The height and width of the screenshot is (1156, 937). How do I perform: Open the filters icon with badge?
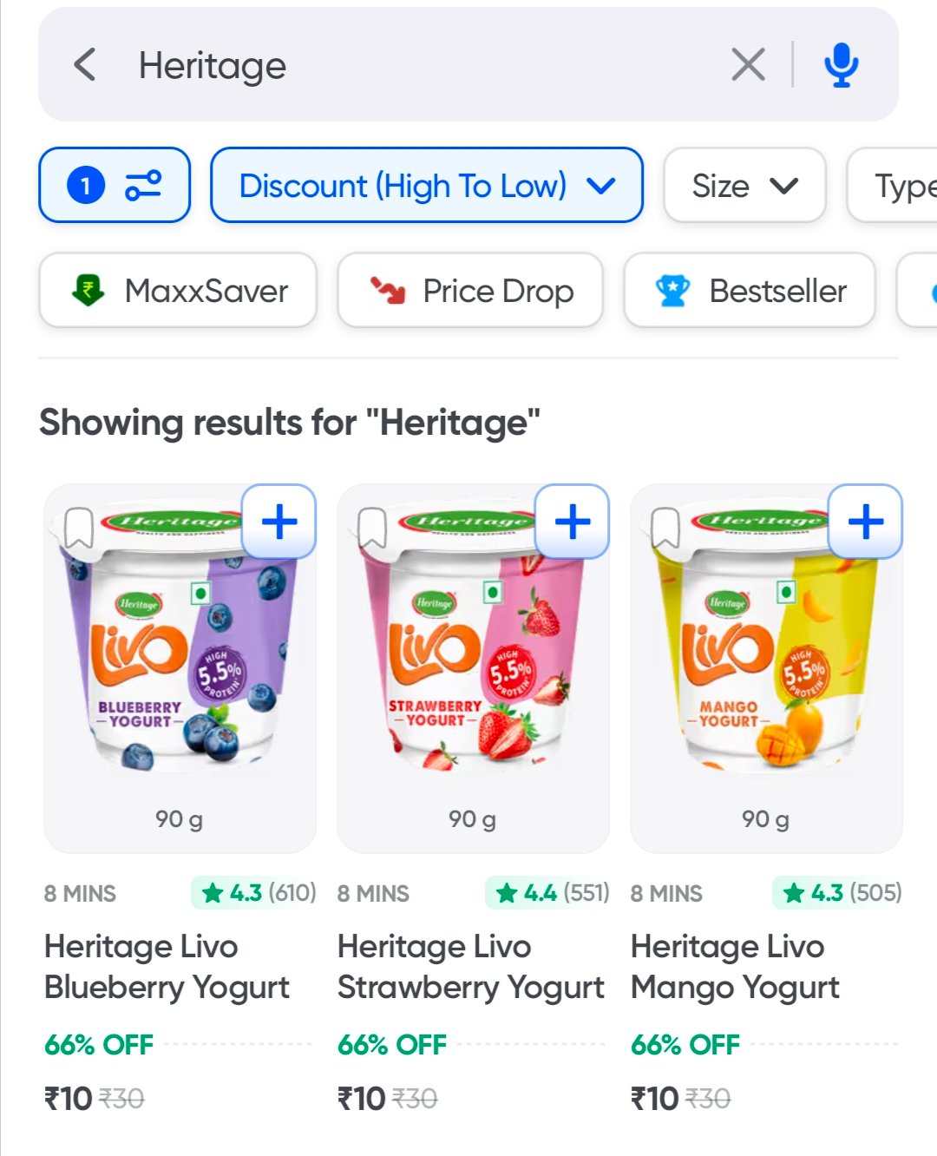[115, 185]
